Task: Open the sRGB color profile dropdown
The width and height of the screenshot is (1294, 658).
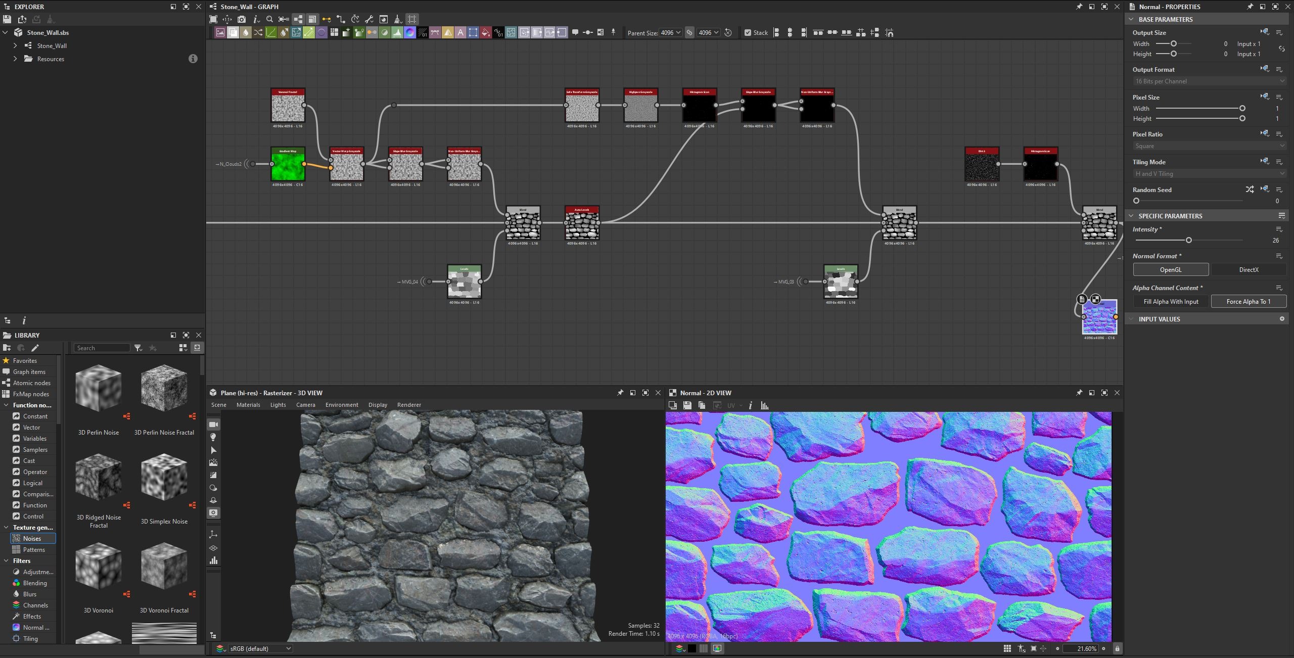Action: pyautogui.click(x=259, y=648)
